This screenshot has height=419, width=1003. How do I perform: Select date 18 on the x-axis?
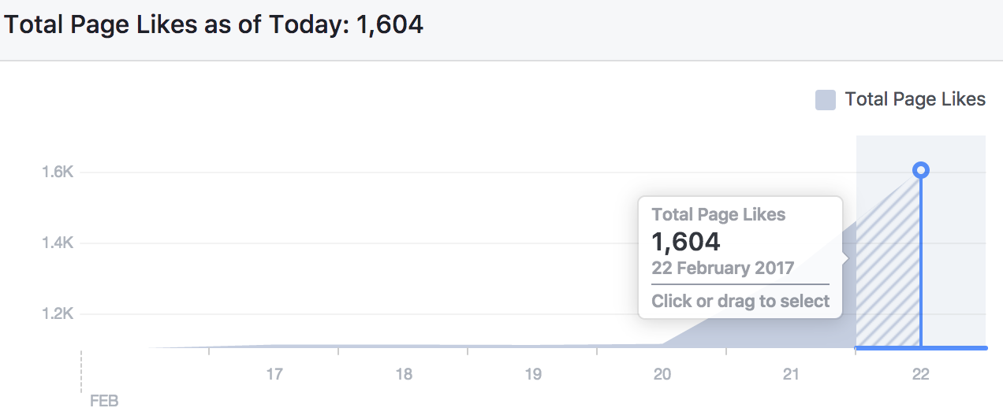click(404, 374)
